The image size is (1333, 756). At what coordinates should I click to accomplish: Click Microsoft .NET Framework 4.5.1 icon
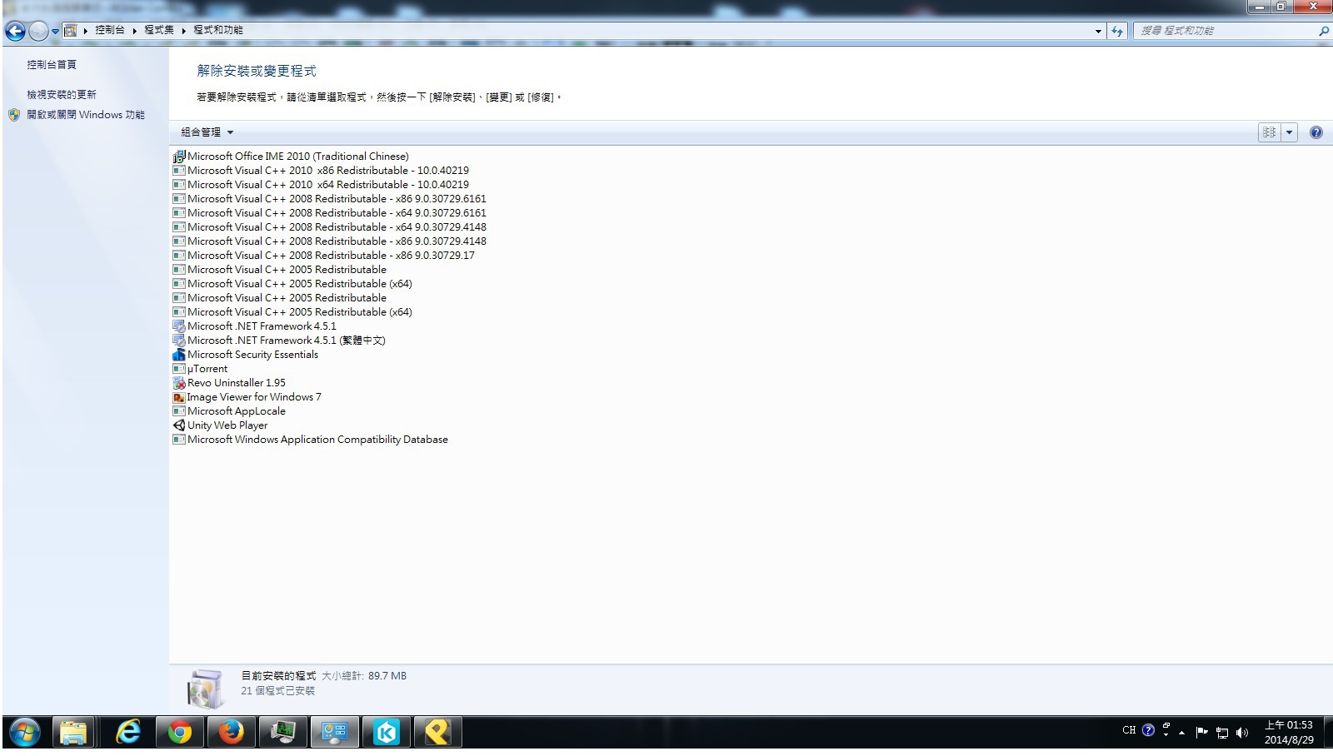point(179,326)
